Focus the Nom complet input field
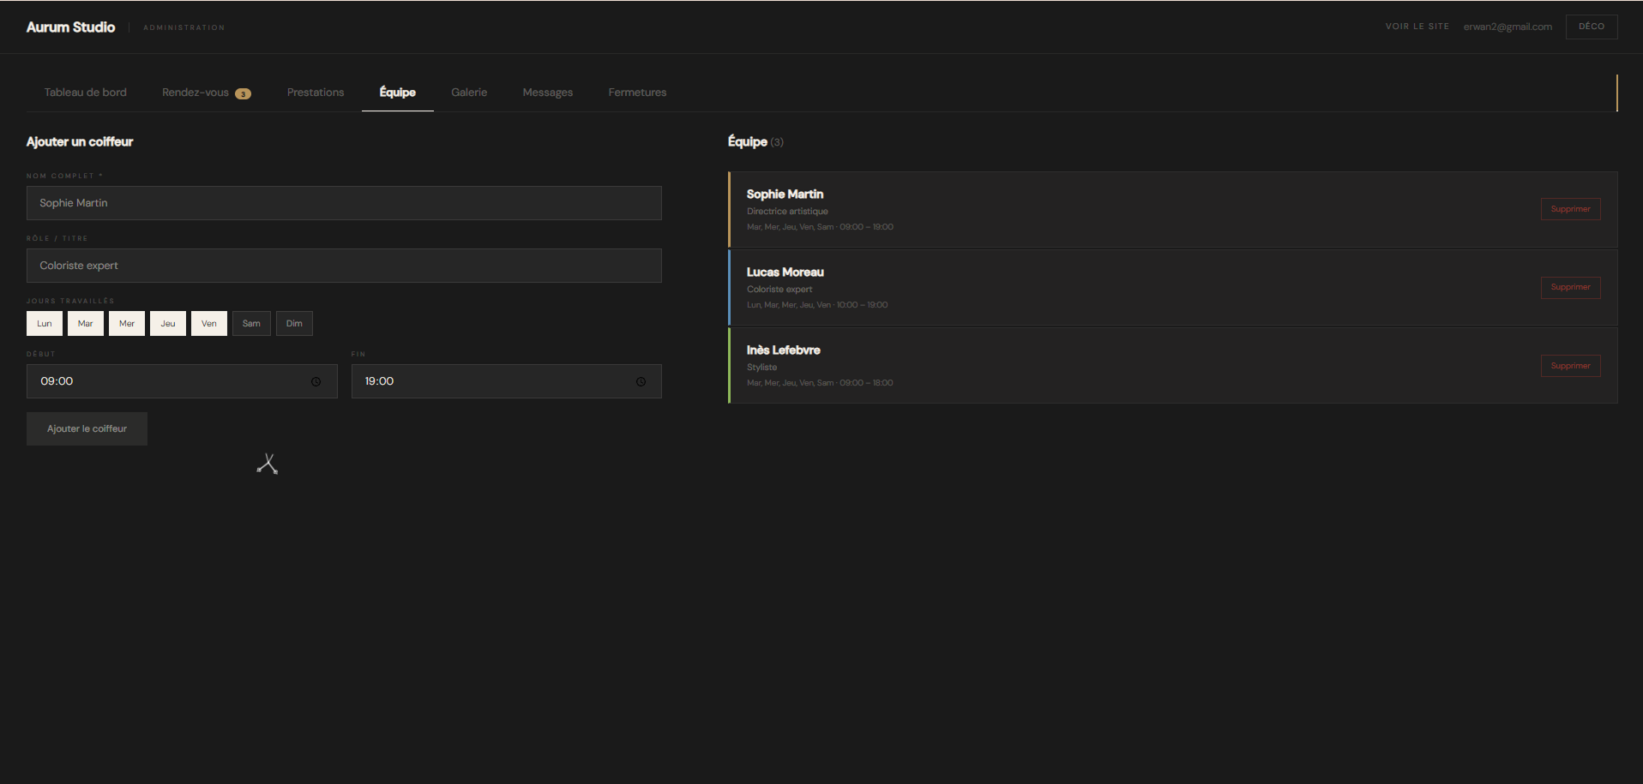 point(344,203)
